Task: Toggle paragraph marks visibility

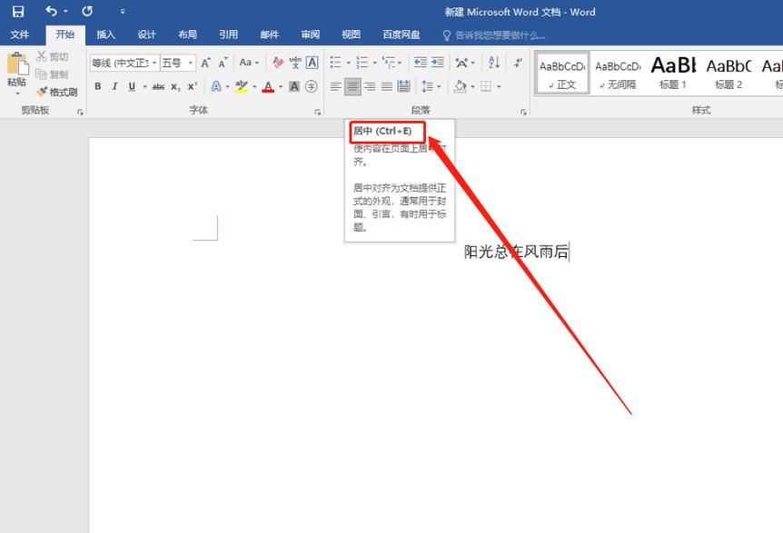Action: tap(517, 64)
